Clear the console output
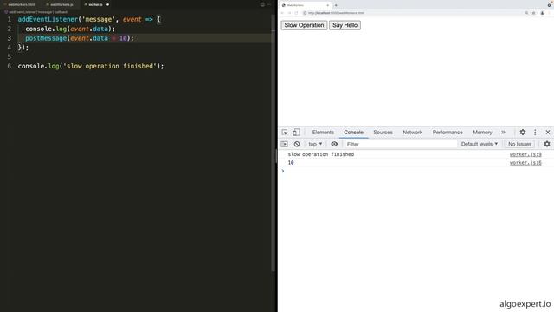This screenshot has height=312, width=554. (297, 144)
